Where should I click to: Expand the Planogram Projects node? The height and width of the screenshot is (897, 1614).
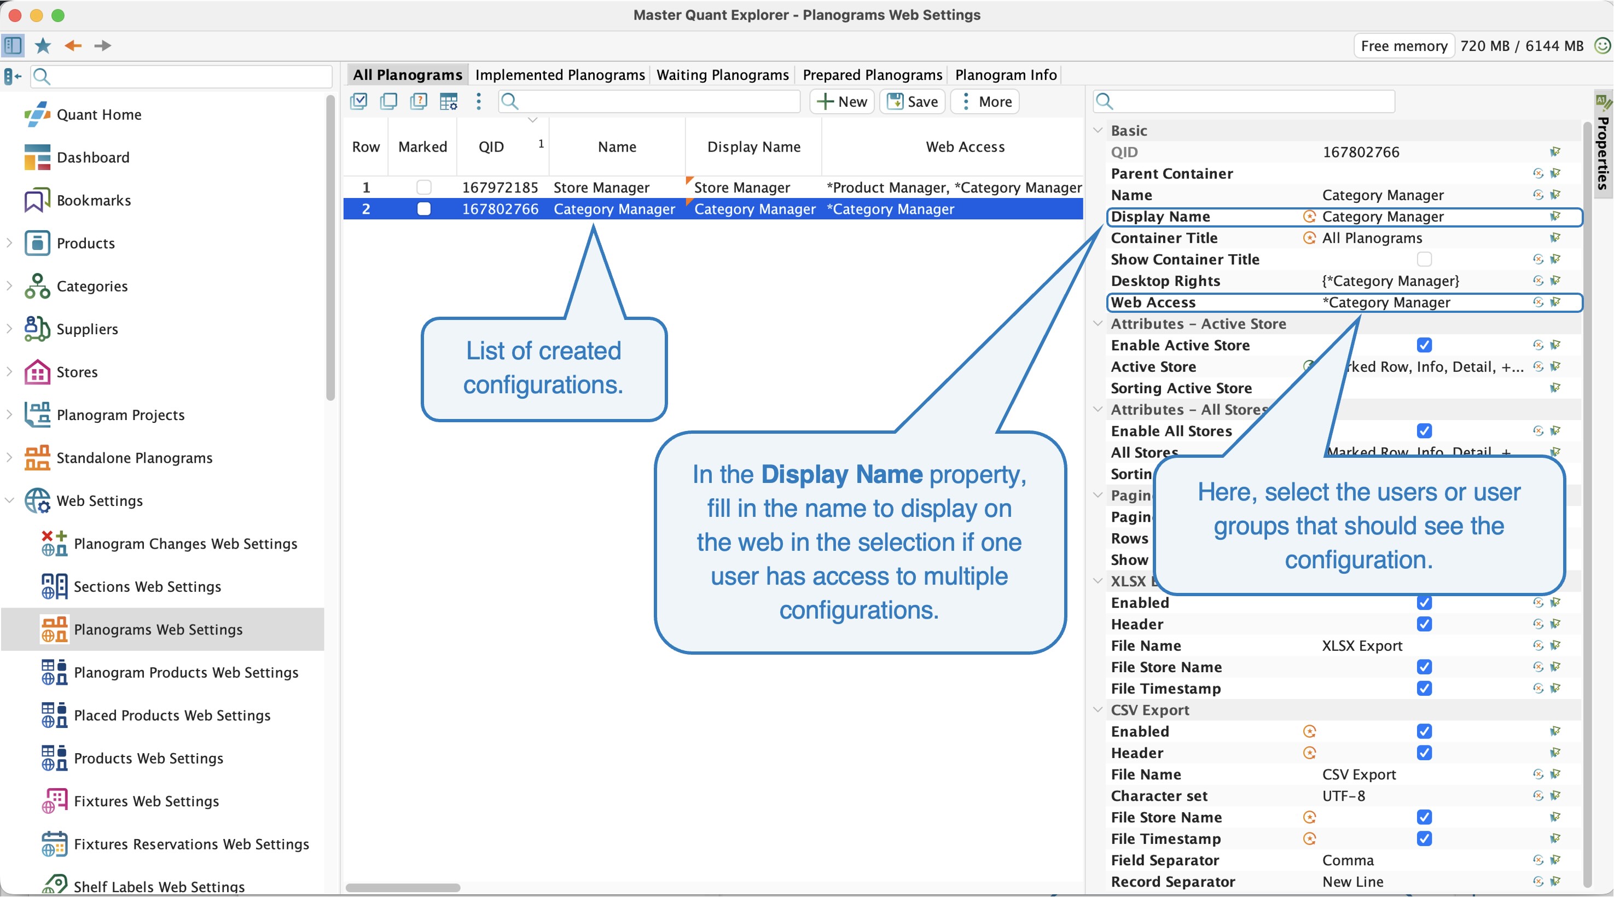(x=9, y=415)
